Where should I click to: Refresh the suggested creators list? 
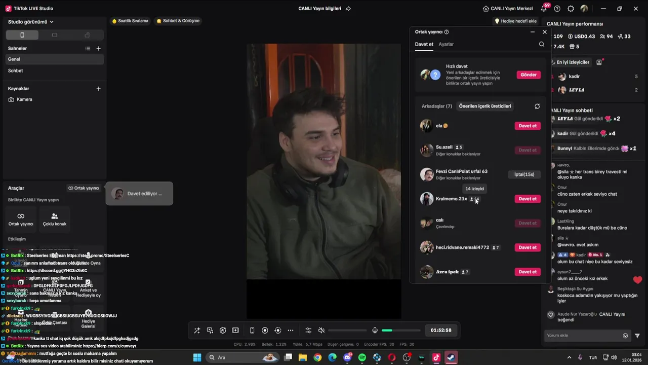click(537, 106)
